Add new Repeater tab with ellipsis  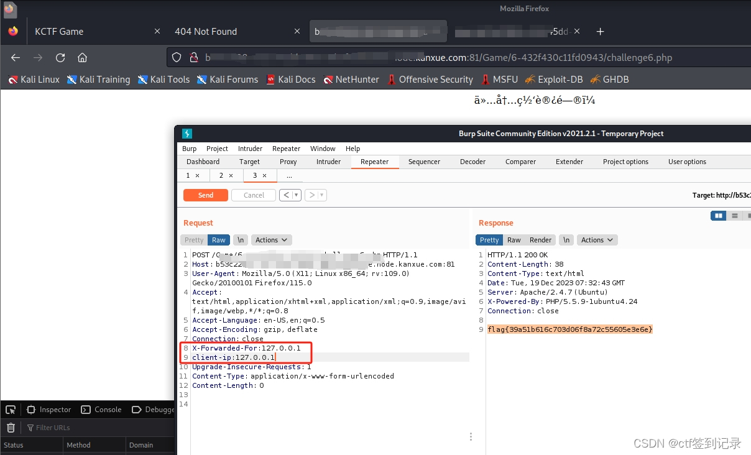click(289, 175)
